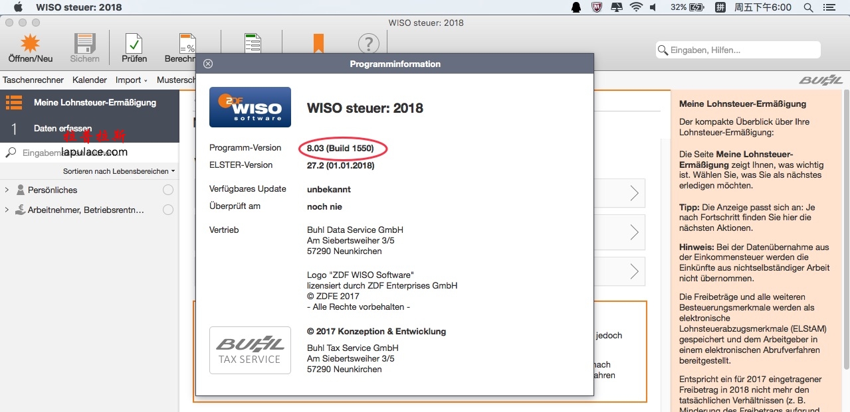Click the Programminformation dialog title bar
850x412 pixels.
[x=395, y=64]
